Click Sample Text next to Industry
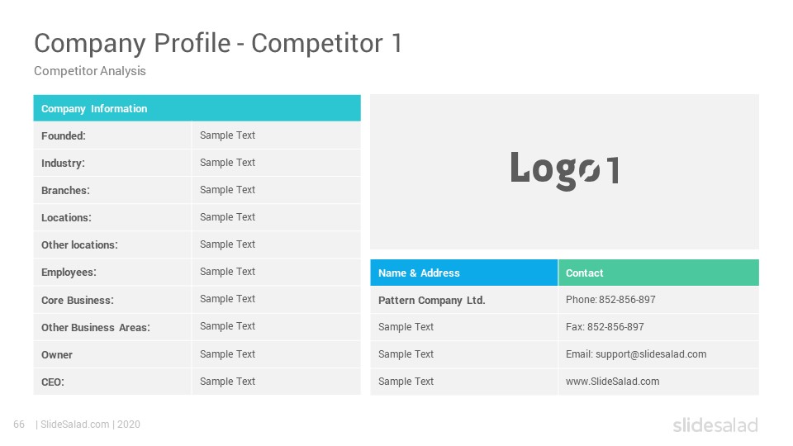 pos(228,163)
